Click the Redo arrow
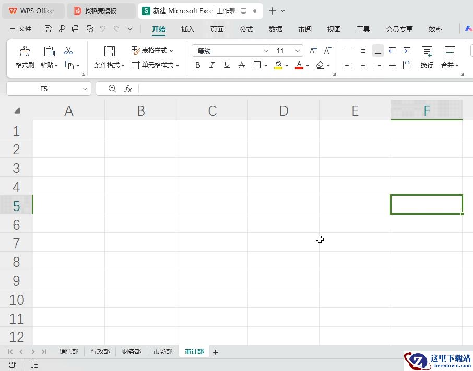The width and height of the screenshot is (473, 371). click(116, 29)
